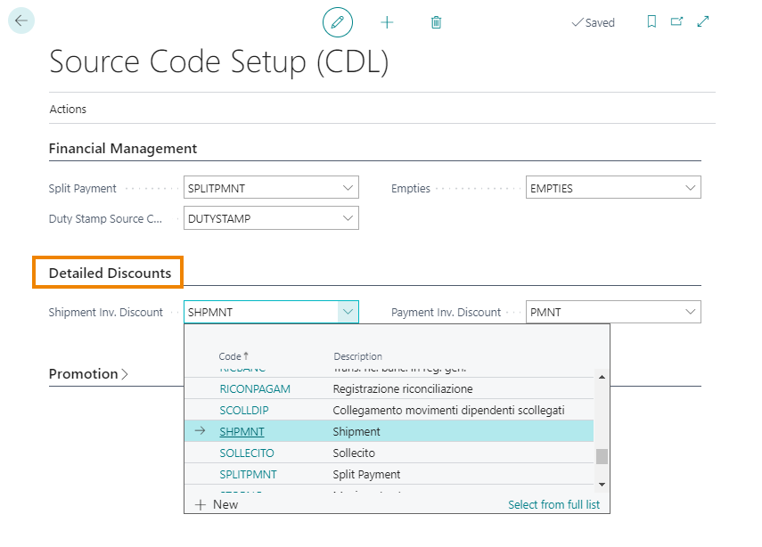
Task: Sort by the Code column header
Action: click(234, 356)
